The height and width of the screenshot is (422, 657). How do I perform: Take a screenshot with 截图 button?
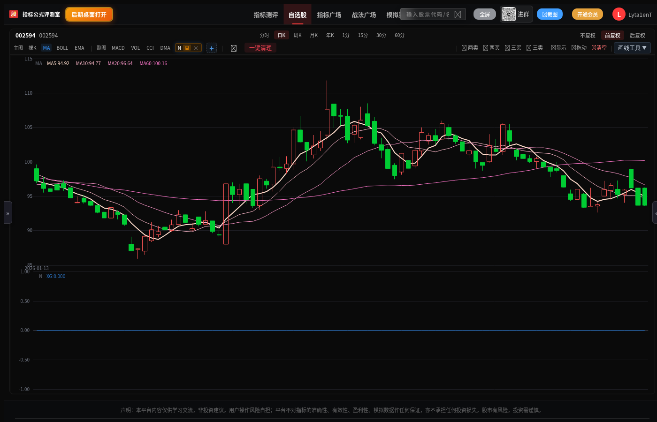[x=550, y=14]
